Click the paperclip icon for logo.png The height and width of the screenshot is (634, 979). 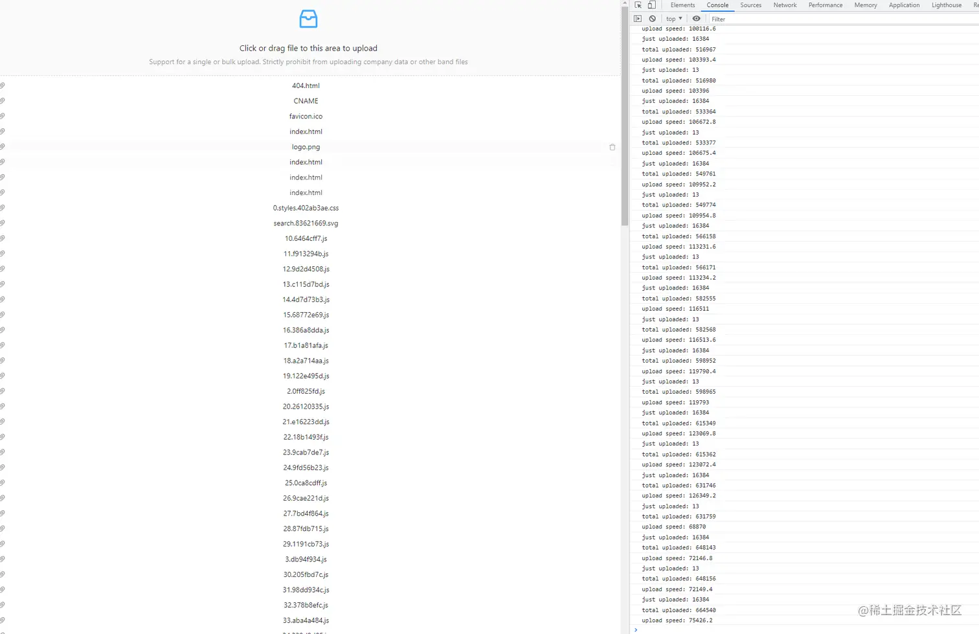coord(3,146)
